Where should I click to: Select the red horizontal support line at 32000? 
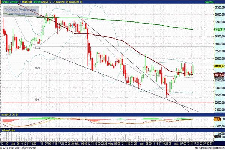coord(107,102)
